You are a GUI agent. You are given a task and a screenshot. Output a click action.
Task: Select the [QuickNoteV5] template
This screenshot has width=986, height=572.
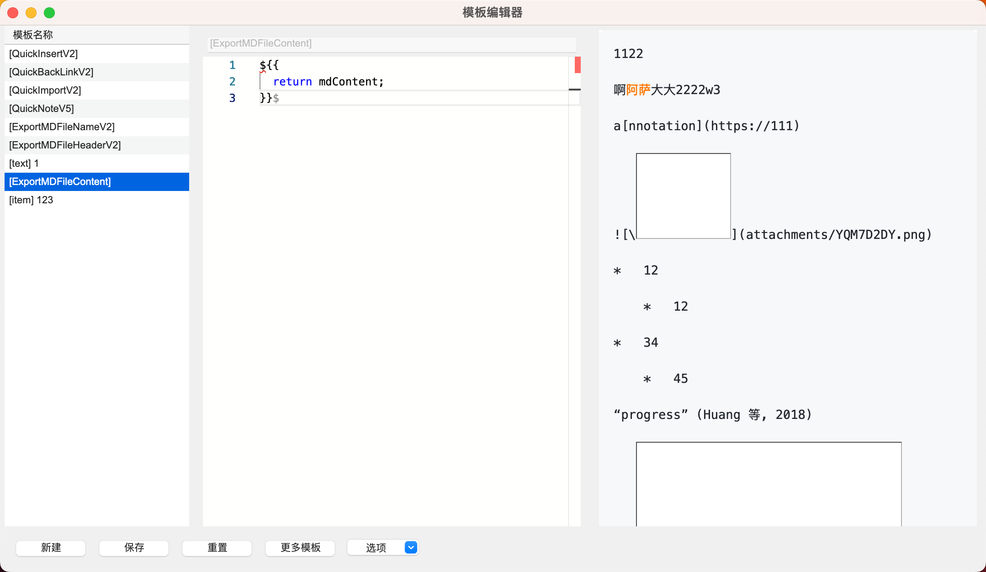pyautogui.click(x=42, y=108)
